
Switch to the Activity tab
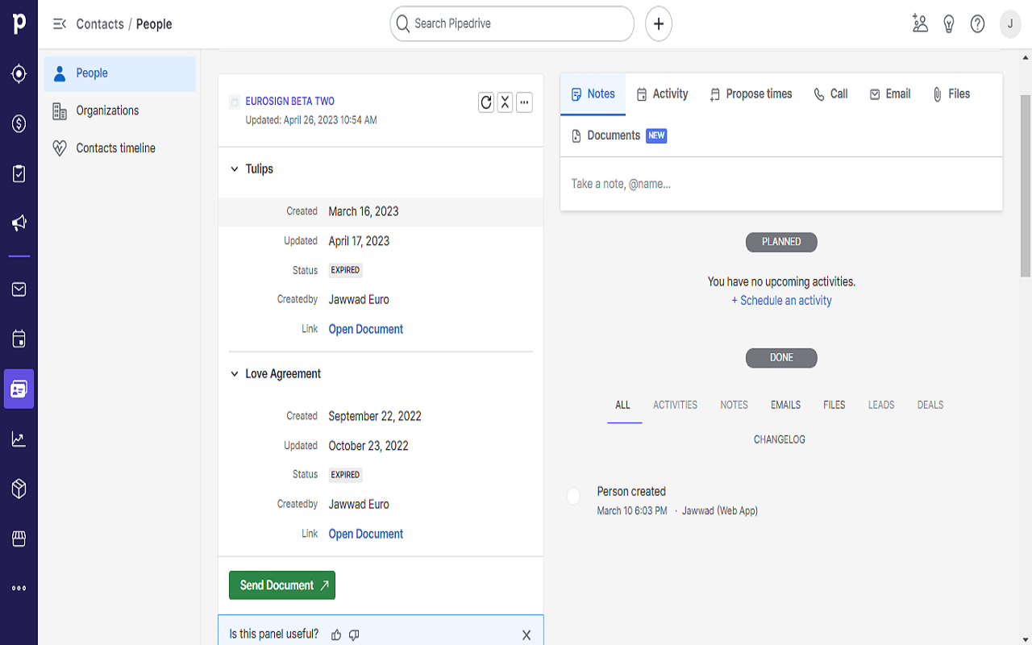(662, 94)
